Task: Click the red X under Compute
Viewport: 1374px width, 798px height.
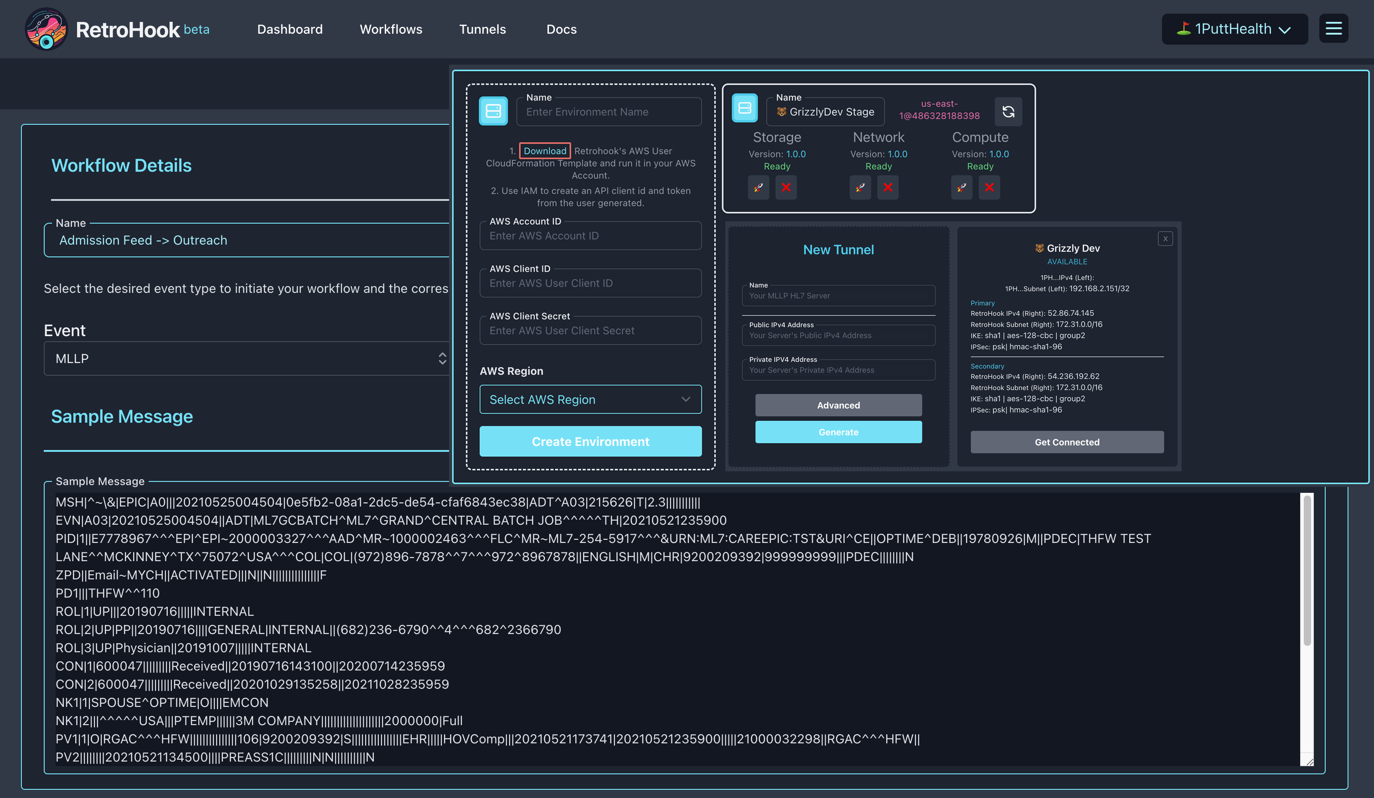Action: pyautogui.click(x=989, y=187)
